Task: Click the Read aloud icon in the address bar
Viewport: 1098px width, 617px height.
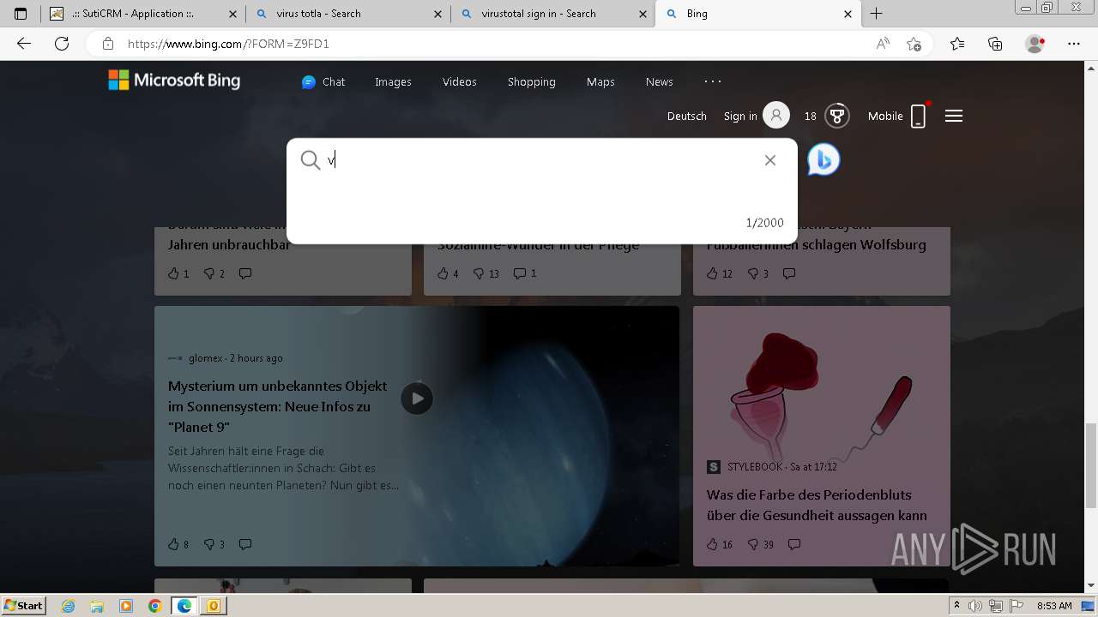Action: [883, 44]
